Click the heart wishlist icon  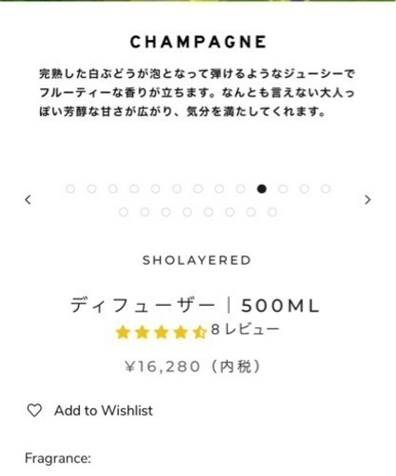34,411
